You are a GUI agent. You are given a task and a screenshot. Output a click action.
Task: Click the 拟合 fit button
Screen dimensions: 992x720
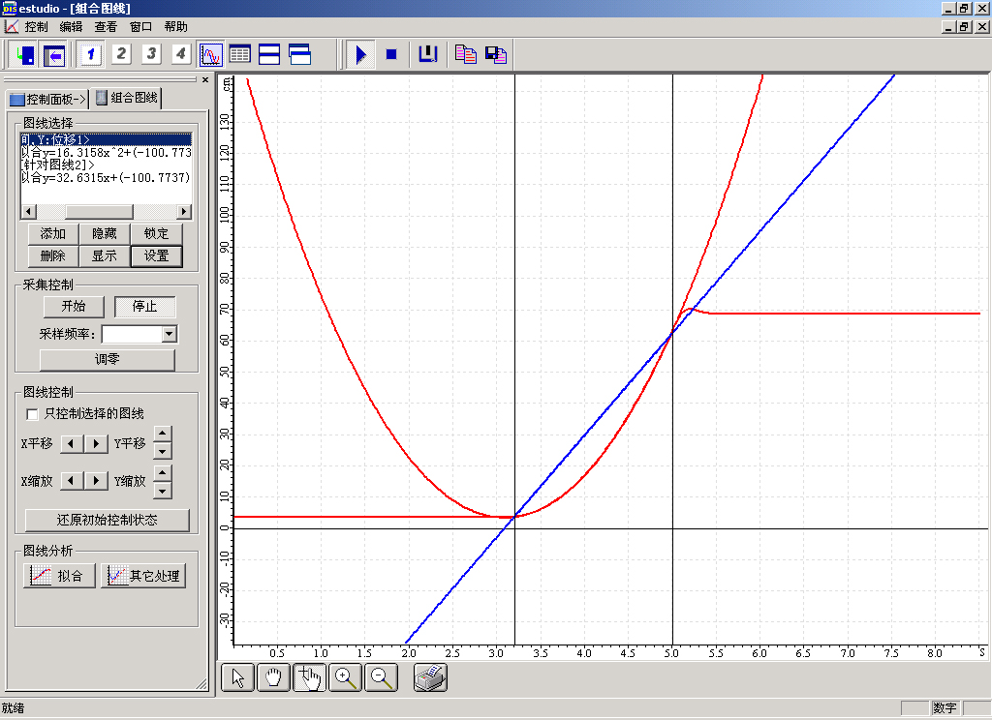59,576
